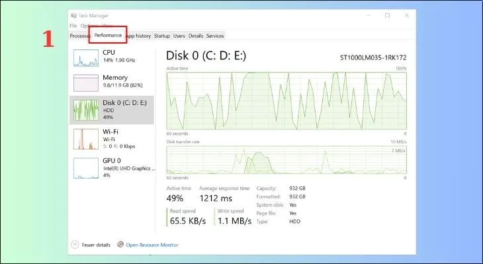
Task: Select the Memory usage graph thumbnail
Action: [85, 82]
